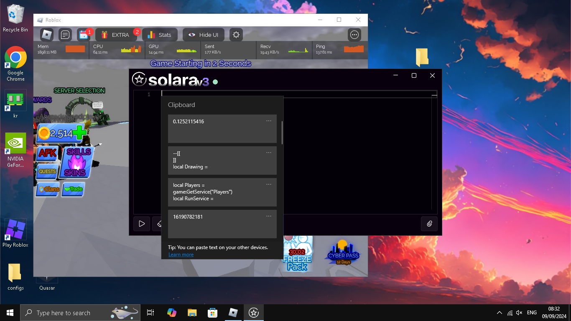Image resolution: width=571 pixels, height=321 pixels.
Task: Open the FREEZE Pack offer
Action: [297, 254]
